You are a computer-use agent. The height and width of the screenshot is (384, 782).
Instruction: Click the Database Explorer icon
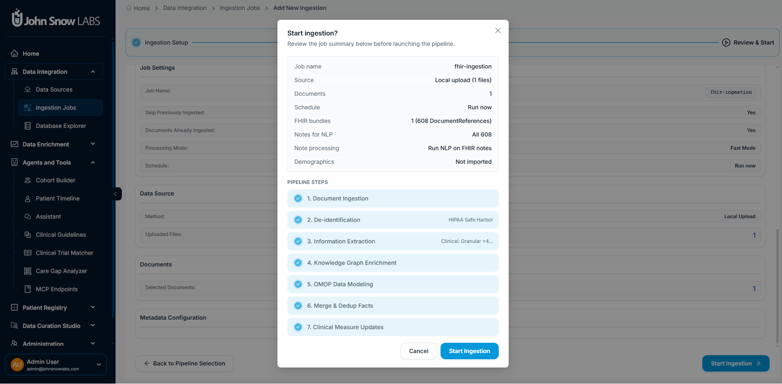(x=28, y=126)
